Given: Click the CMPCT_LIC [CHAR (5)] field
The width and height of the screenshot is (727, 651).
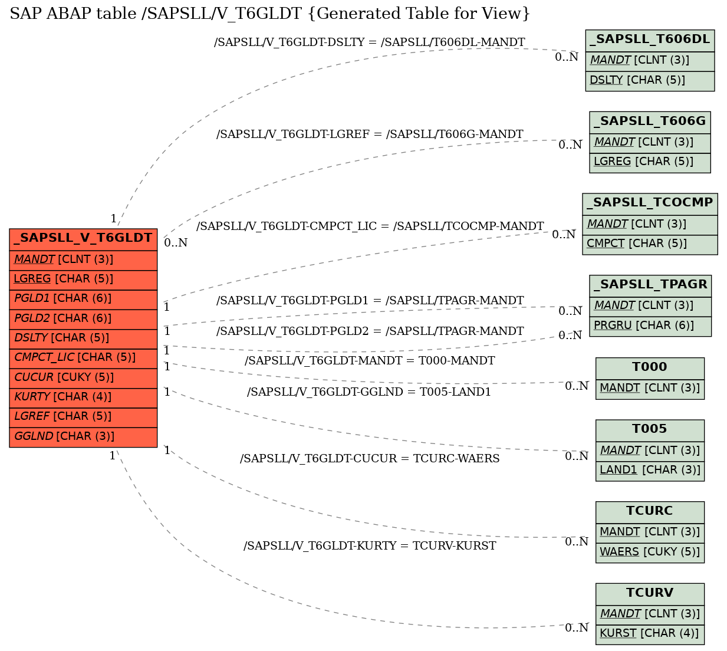Looking at the screenshot, I should 83,358.
